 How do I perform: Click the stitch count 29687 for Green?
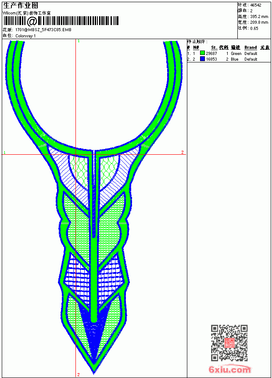211,53
